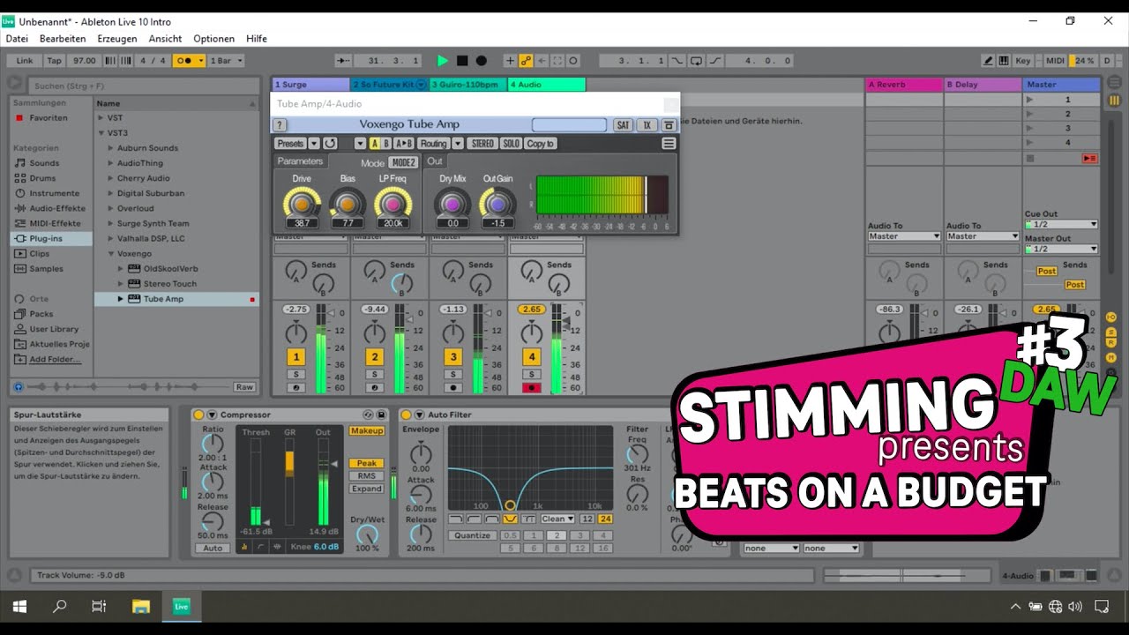Adjust Compressor Dry/Wet knob
The image size is (1129, 635).
coord(367,536)
